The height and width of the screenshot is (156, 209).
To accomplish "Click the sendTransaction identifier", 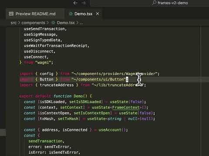I will pos(45,141).
